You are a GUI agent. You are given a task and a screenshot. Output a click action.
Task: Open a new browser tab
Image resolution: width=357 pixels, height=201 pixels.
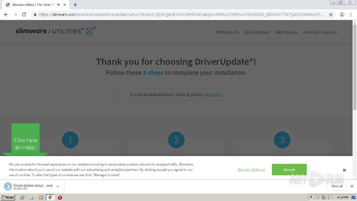click(x=75, y=5)
